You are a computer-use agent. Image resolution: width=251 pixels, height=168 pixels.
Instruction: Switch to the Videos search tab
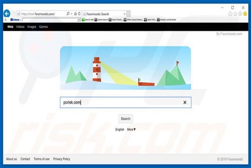click(x=20, y=27)
